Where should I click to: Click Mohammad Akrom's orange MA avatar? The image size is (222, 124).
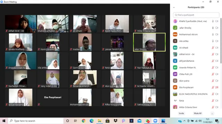pyautogui.click(x=175, y=34)
